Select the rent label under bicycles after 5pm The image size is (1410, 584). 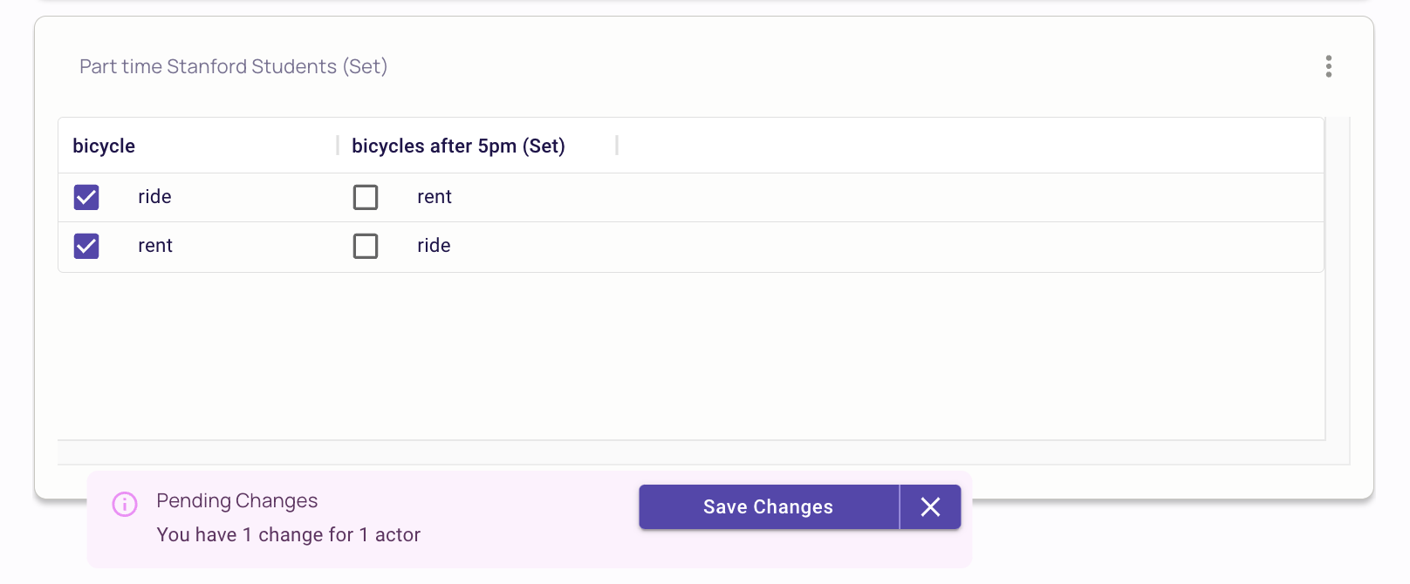point(435,197)
